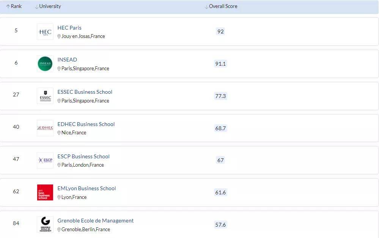Click the 92 overall score badge
The width and height of the screenshot is (379, 238).
[220, 32]
